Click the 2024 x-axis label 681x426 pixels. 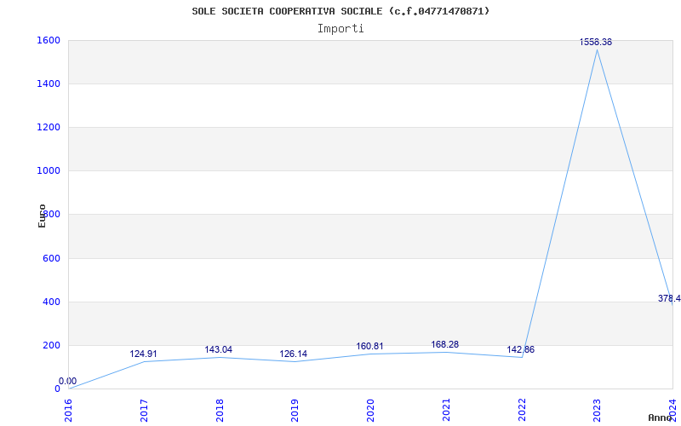672,411
